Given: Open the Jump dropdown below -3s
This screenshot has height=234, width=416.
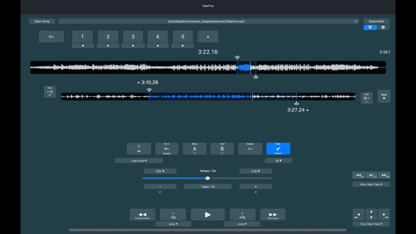Looking at the screenshot, I should click(173, 224).
